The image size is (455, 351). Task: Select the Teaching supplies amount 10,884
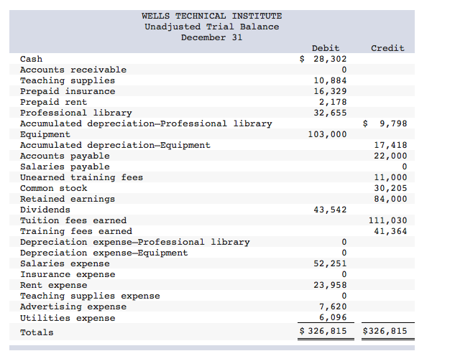click(330, 80)
